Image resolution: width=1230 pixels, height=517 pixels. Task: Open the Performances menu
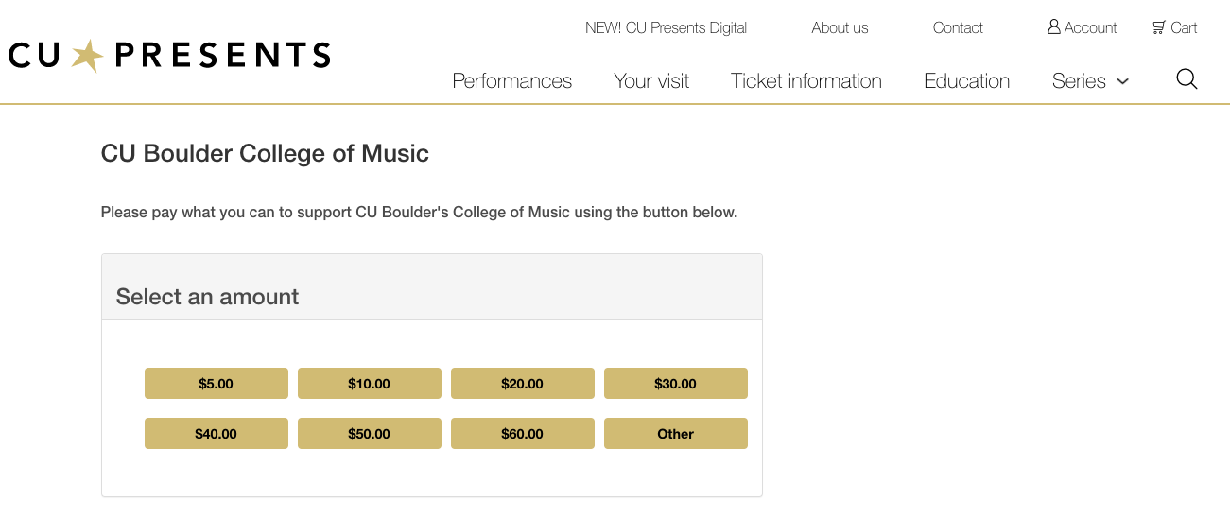click(512, 81)
